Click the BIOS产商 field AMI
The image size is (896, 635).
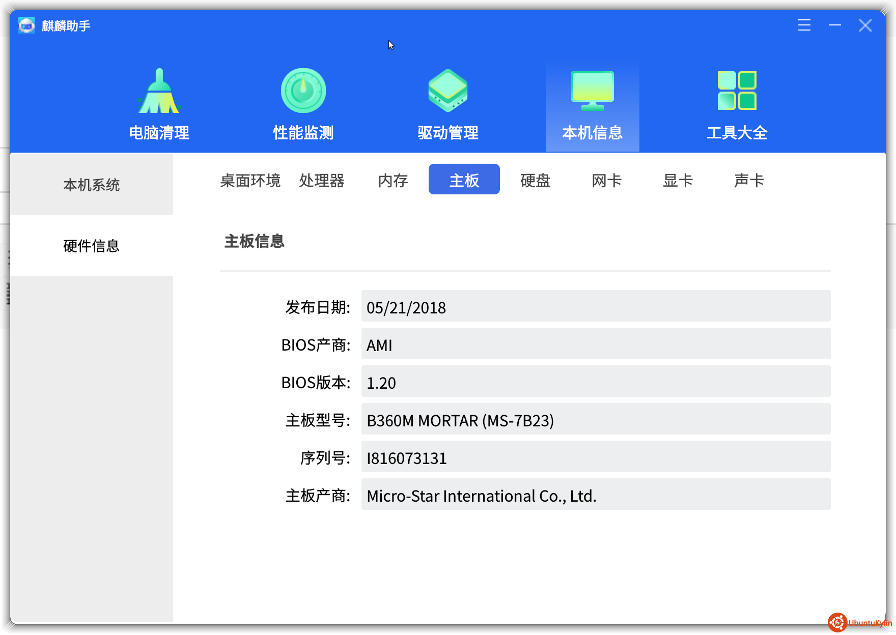pos(596,343)
